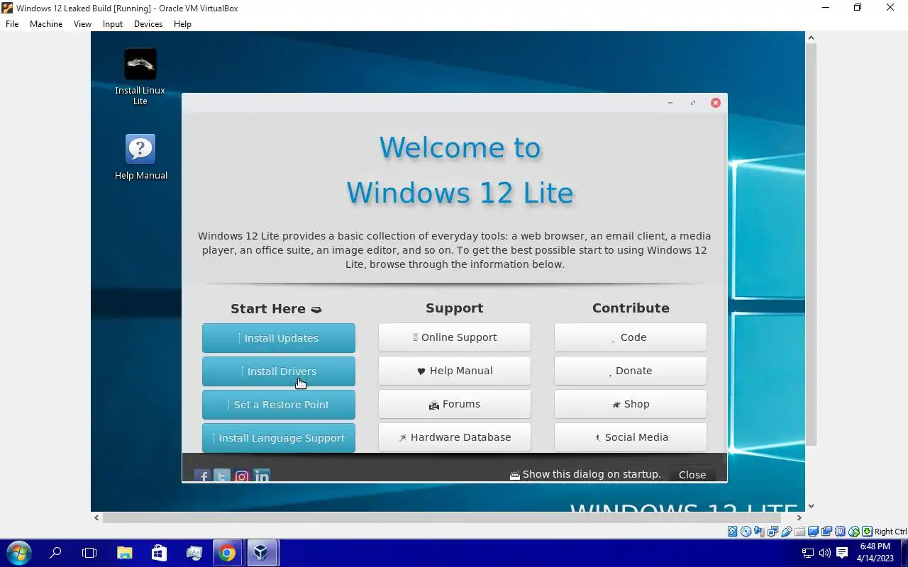The height and width of the screenshot is (567, 908).
Task: Click the vertical scrollbar up arrow
Action: tap(811, 38)
